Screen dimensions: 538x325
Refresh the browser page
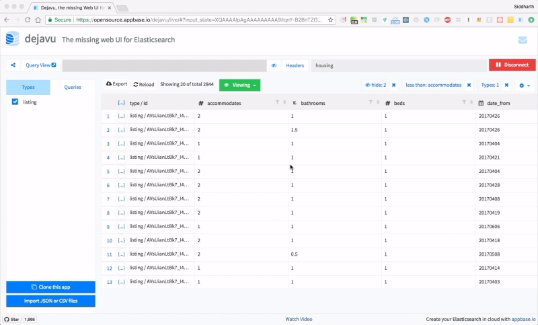tap(28, 20)
